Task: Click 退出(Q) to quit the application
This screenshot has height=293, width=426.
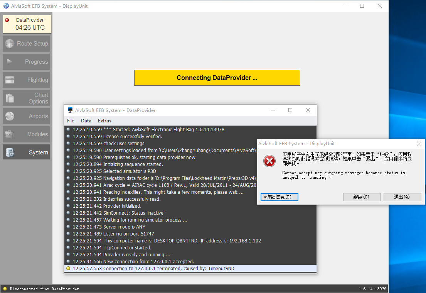Action: [402, 197]
